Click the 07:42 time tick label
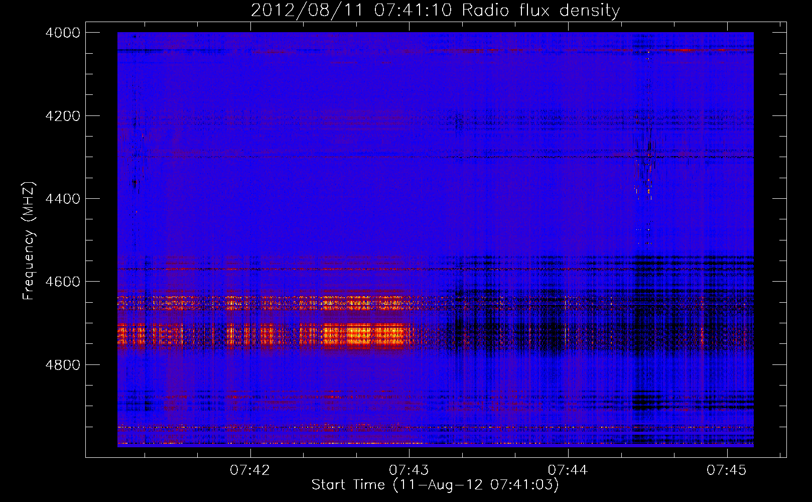 tap(250, 470)
